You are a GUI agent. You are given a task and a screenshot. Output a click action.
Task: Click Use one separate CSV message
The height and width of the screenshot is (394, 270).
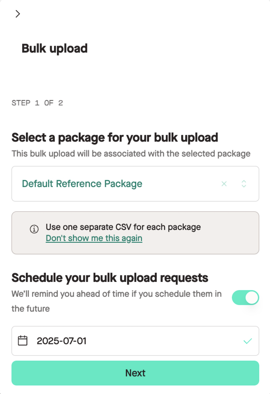pyautogui.click(x=123, y=227)
